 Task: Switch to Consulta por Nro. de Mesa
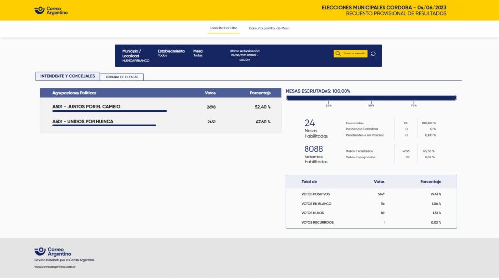pyautogui.click(x=269, y=28)
